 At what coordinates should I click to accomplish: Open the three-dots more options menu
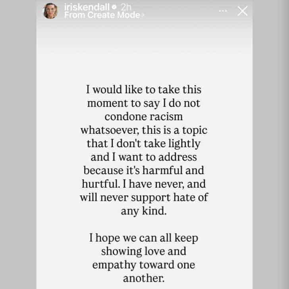[223, 11]
